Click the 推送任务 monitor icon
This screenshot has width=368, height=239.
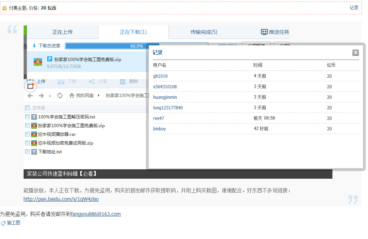264,32
